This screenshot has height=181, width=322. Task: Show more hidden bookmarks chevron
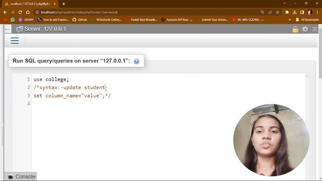290,20
